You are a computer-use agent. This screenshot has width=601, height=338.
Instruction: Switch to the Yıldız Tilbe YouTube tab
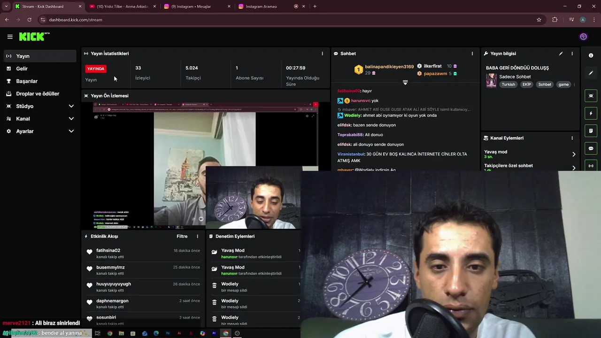(x=122, y=7)
